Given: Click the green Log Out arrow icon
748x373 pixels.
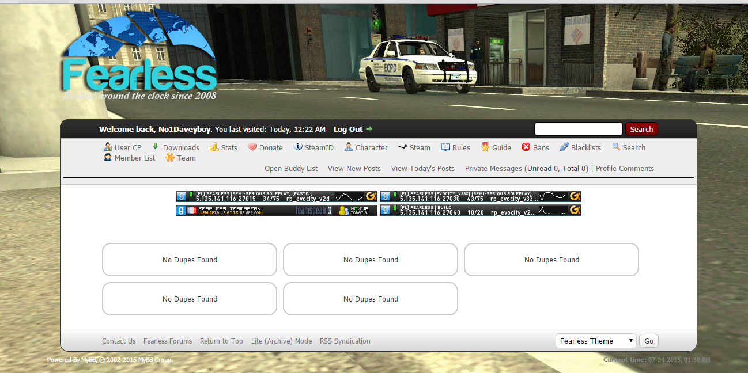Looking at the screenshot, I should click(x=369, y=129).
